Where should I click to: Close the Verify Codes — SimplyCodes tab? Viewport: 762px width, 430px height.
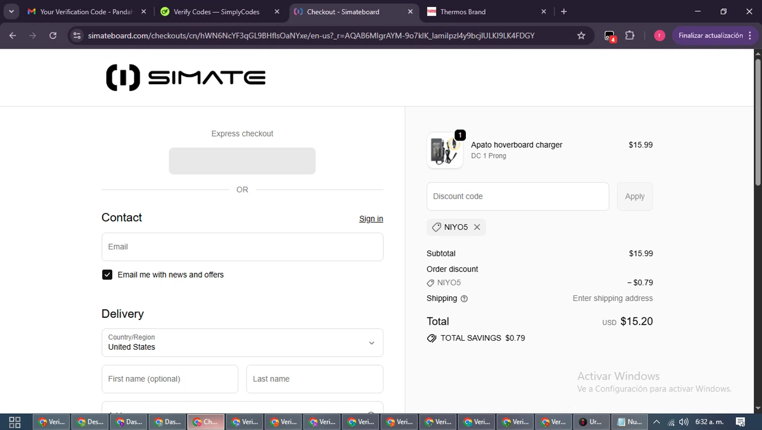(277, 11)
